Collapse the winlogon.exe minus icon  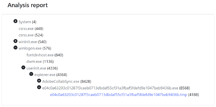tap(15, 48)
